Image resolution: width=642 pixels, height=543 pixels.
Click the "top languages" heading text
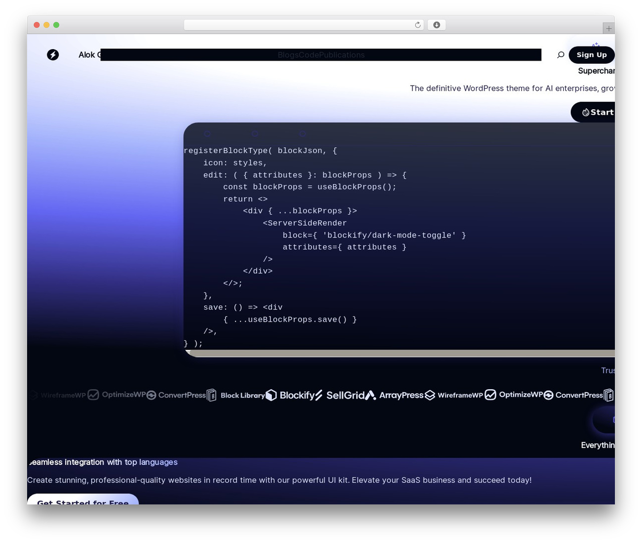[x=151, y=462]
